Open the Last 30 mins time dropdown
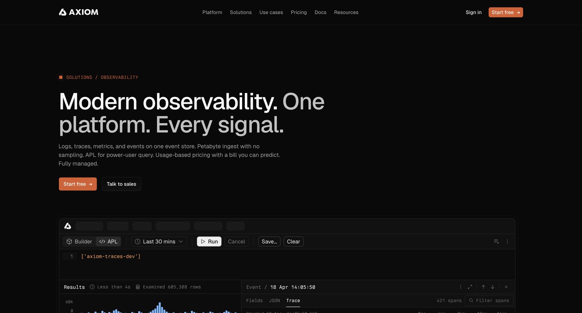The image size is (582, 313). (159, 241)
